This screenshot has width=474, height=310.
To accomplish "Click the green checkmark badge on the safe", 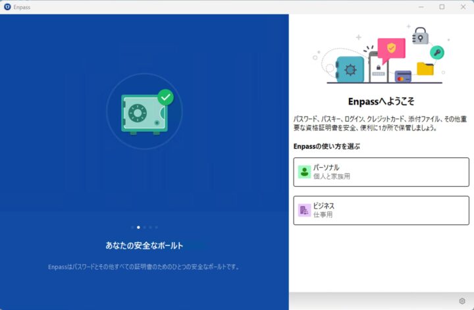I will [165, 97].
